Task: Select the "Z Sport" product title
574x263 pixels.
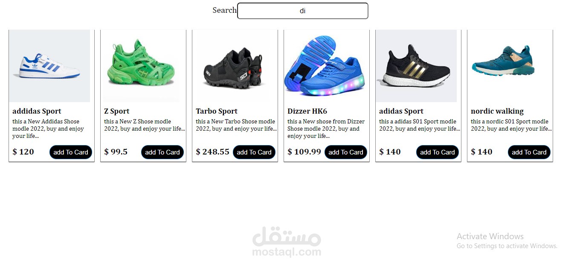Action: [x=117, y=111]
